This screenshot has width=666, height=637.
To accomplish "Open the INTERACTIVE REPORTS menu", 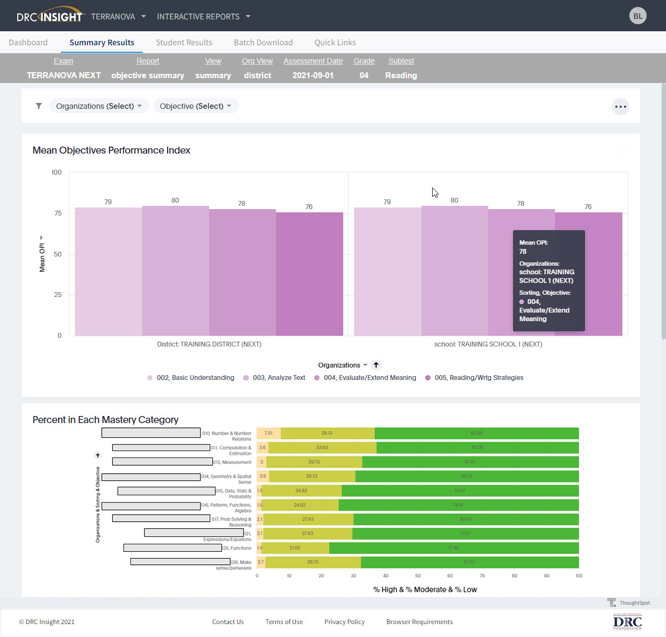I will click(x=203, y=16).
